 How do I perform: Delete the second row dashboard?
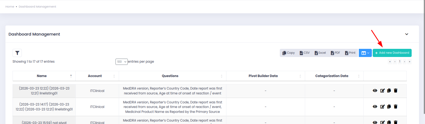click(396, 107)
